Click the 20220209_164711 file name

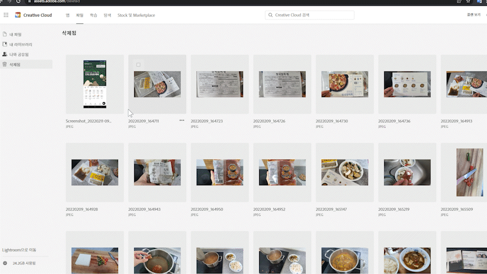[x=143, y=121]
